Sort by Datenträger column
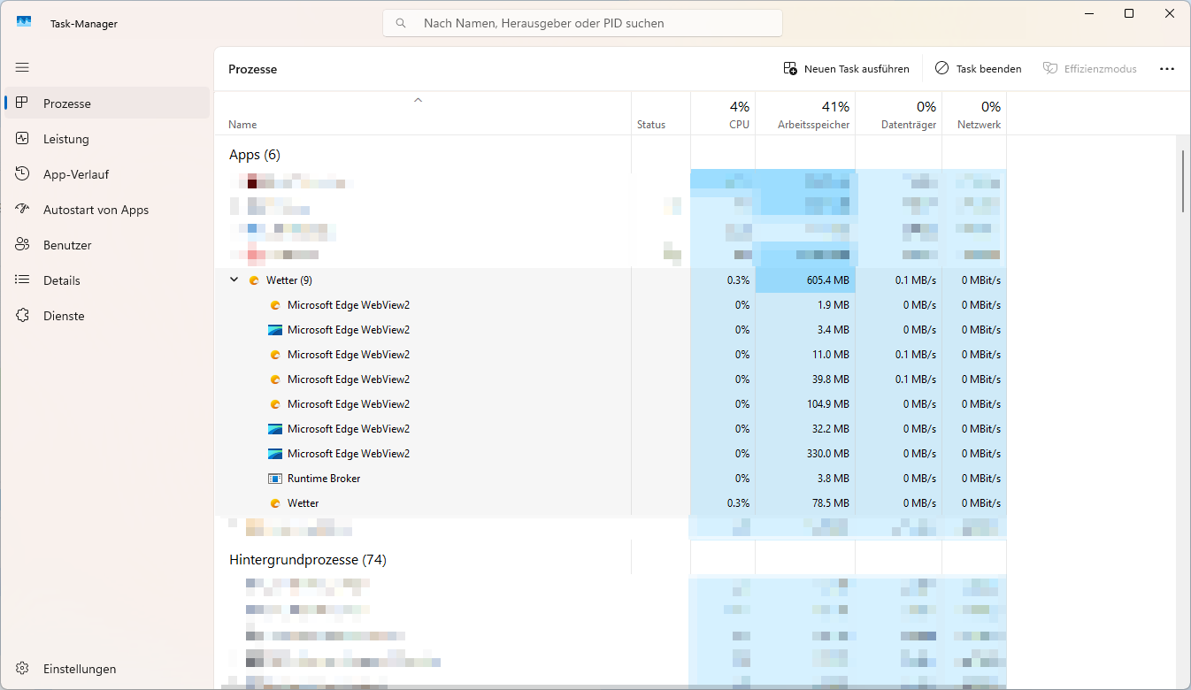 (x=898, y=115)
